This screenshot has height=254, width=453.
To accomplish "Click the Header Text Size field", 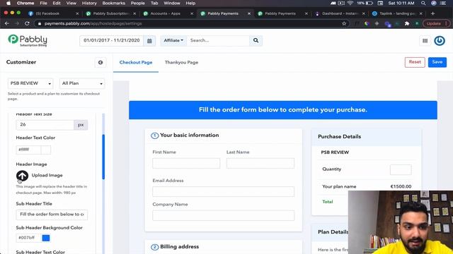I will 45,125.
